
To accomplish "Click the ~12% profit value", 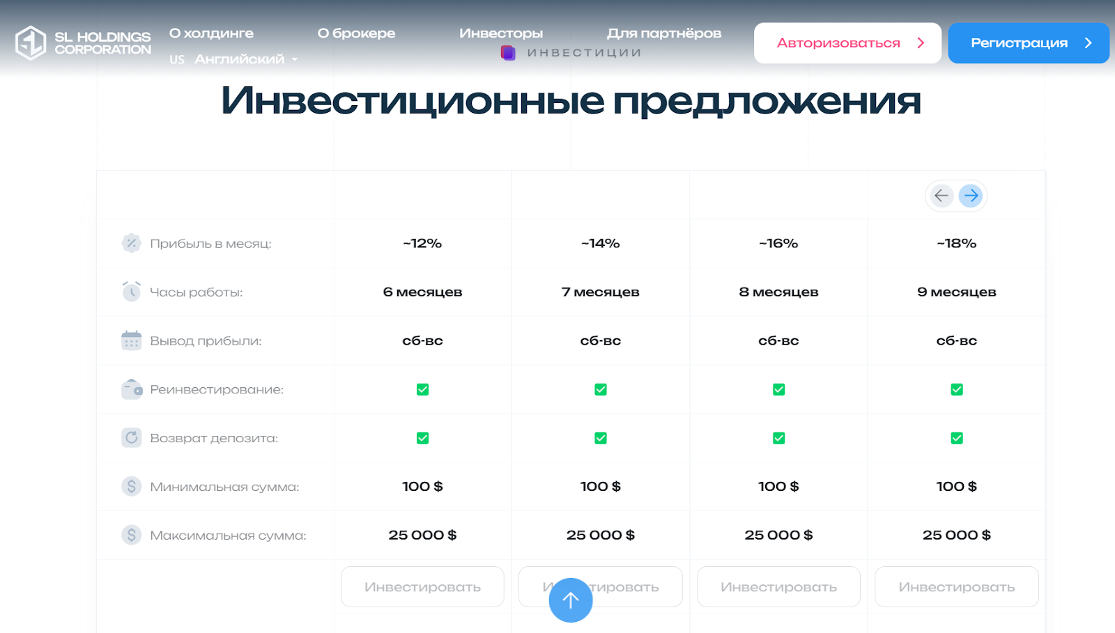I will [422, 243].
